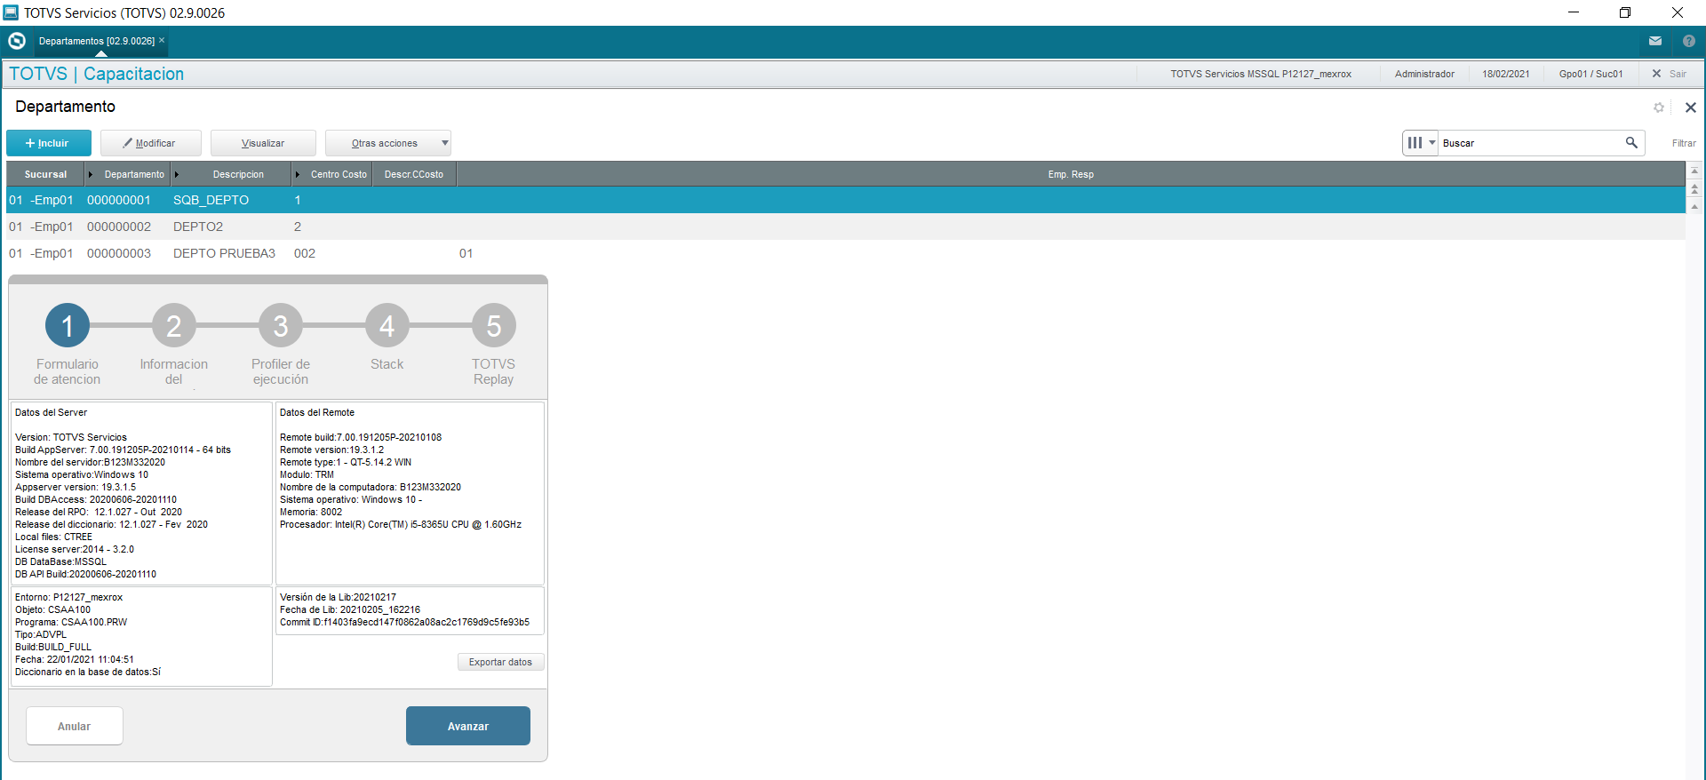Open the help question mark icon
This screenshot has width=1706, height=780.
point(1689,41)
